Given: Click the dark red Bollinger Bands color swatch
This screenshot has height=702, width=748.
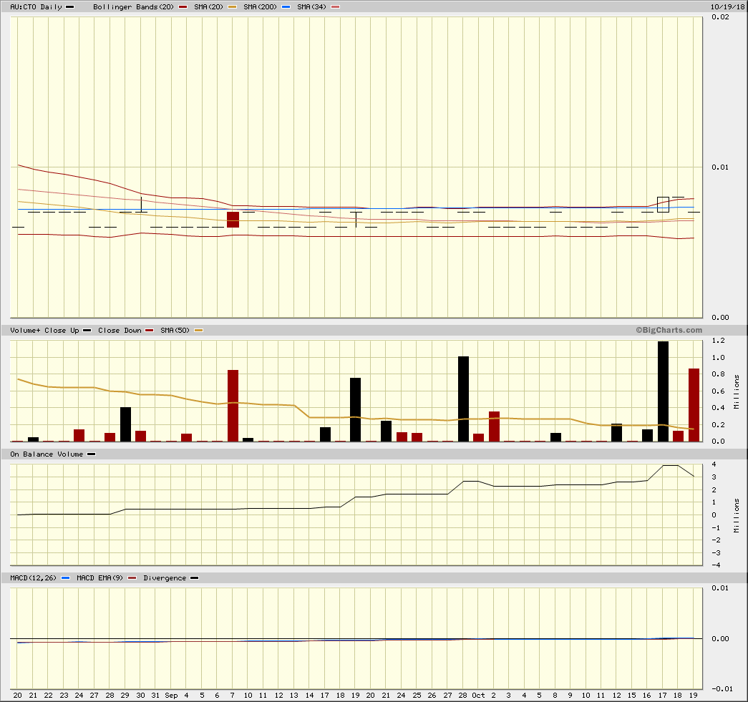Looking at the screenshot, I should point(183,7).
